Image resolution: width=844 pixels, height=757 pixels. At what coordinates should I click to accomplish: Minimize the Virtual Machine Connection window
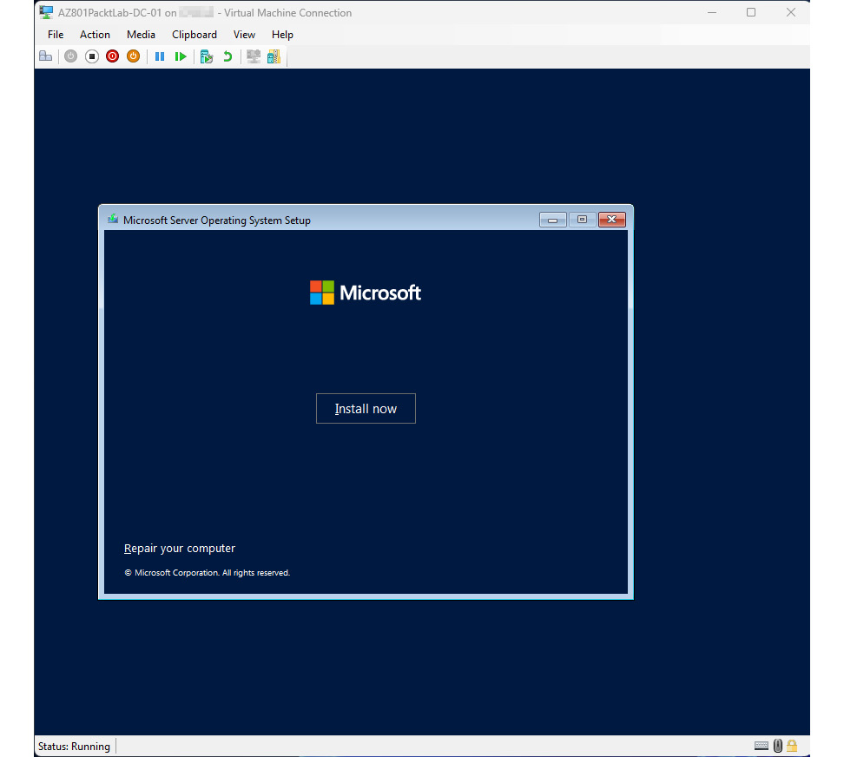[x=712, y=12]
